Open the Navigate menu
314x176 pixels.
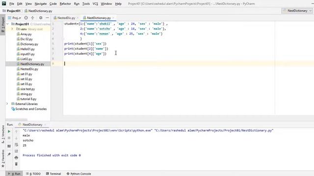(41, 4)
